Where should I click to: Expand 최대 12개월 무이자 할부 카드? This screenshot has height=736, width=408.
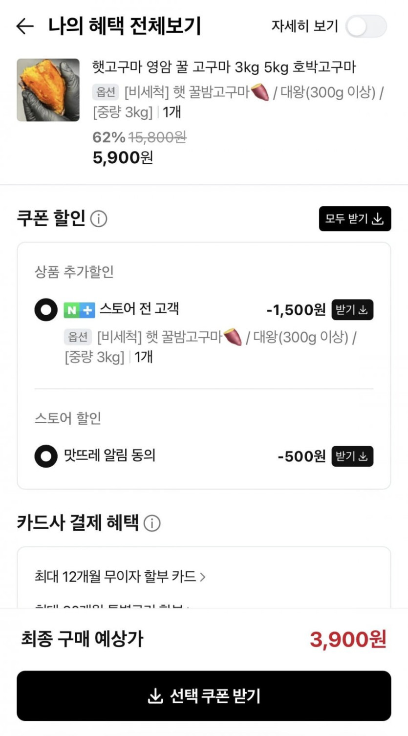(120, 577)
